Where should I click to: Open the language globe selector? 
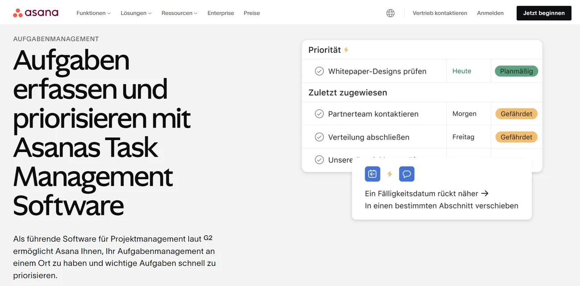pyautogui.click(x=390, y=13)
